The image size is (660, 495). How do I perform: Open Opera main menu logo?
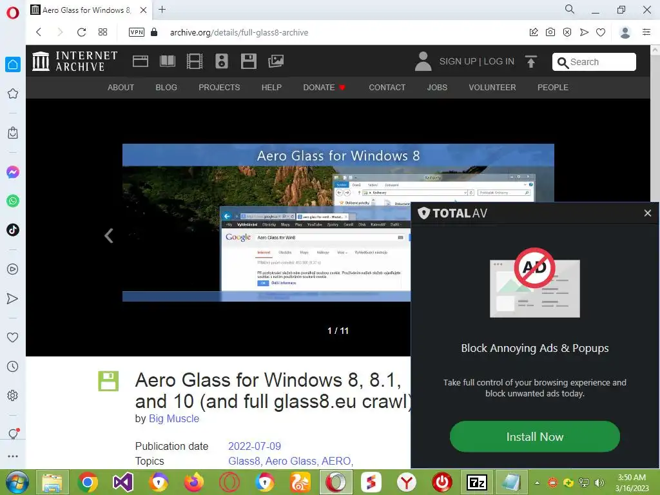point(13,13)
